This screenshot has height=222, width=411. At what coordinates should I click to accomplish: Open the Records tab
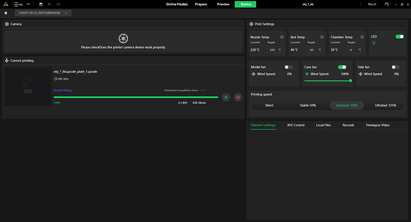(x=348, y=125)
